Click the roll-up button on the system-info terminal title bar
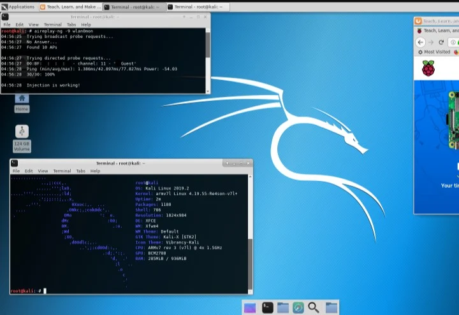459x315 pixels. click(x=227, y=164)
